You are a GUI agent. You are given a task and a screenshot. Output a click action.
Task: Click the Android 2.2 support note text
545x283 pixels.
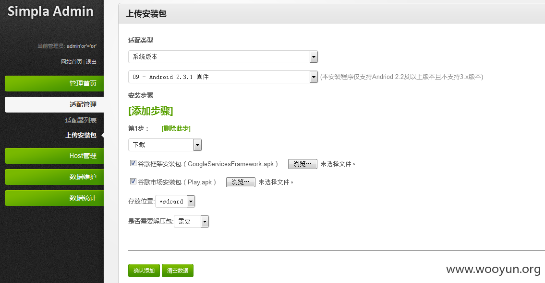click(402, 77)
